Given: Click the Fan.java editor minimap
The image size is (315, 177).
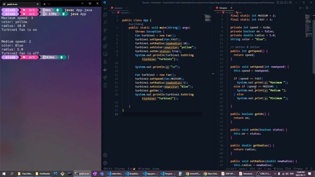Looking at the screenshot, I should pyautogui.click(x=309, y=26).
